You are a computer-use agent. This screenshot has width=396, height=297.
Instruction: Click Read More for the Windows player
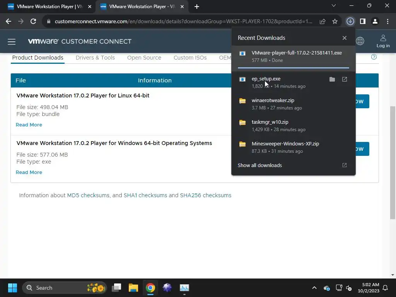pyautogui.click(x=29, y=172)
